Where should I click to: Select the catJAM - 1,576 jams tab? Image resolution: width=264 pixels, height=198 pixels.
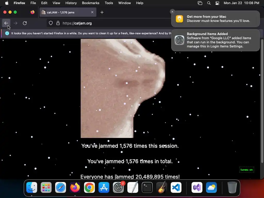pyautogui.click(x=68, y=12)
